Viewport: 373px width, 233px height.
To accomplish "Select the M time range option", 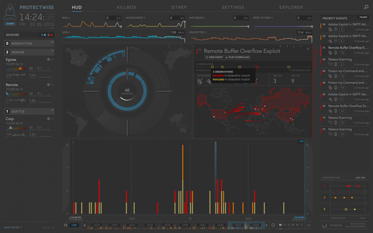I will coord(280,225).
